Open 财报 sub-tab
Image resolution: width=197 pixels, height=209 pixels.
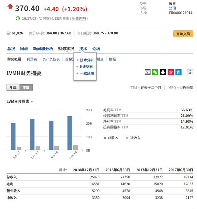[112, 59]
